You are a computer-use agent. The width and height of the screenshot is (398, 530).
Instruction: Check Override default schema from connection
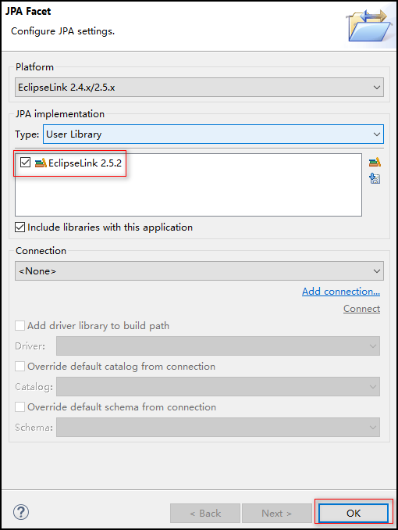point(20,407)
